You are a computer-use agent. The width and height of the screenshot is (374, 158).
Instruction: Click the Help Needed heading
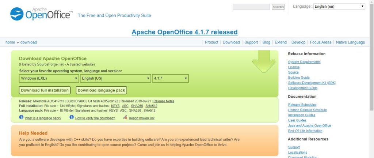(x=33, y=133)
